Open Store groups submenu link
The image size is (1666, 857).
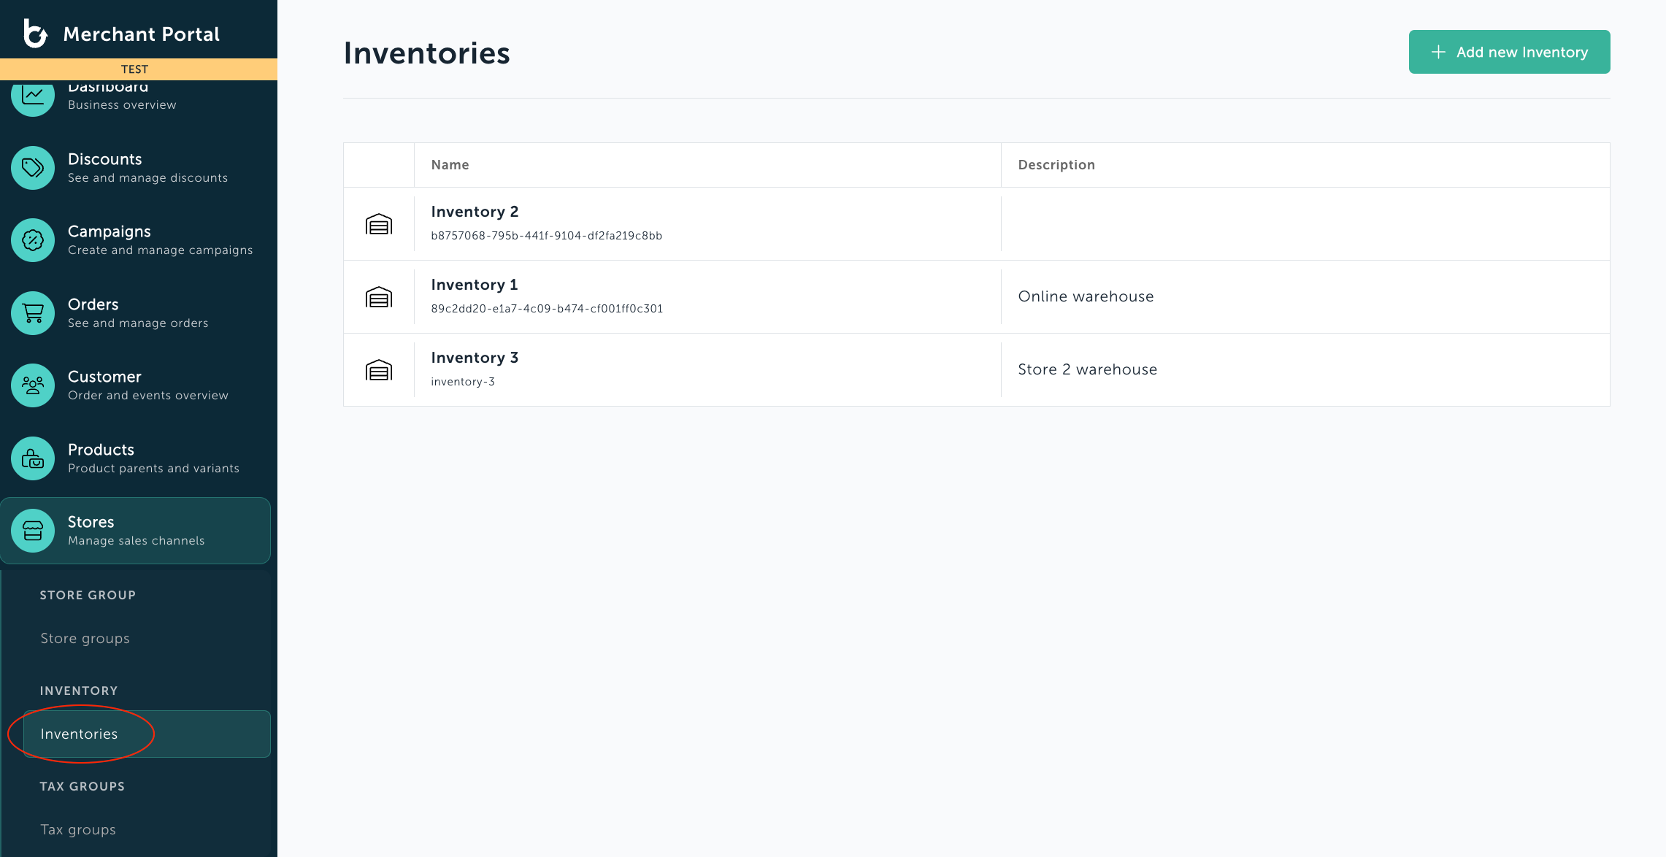tap(85, 638)
